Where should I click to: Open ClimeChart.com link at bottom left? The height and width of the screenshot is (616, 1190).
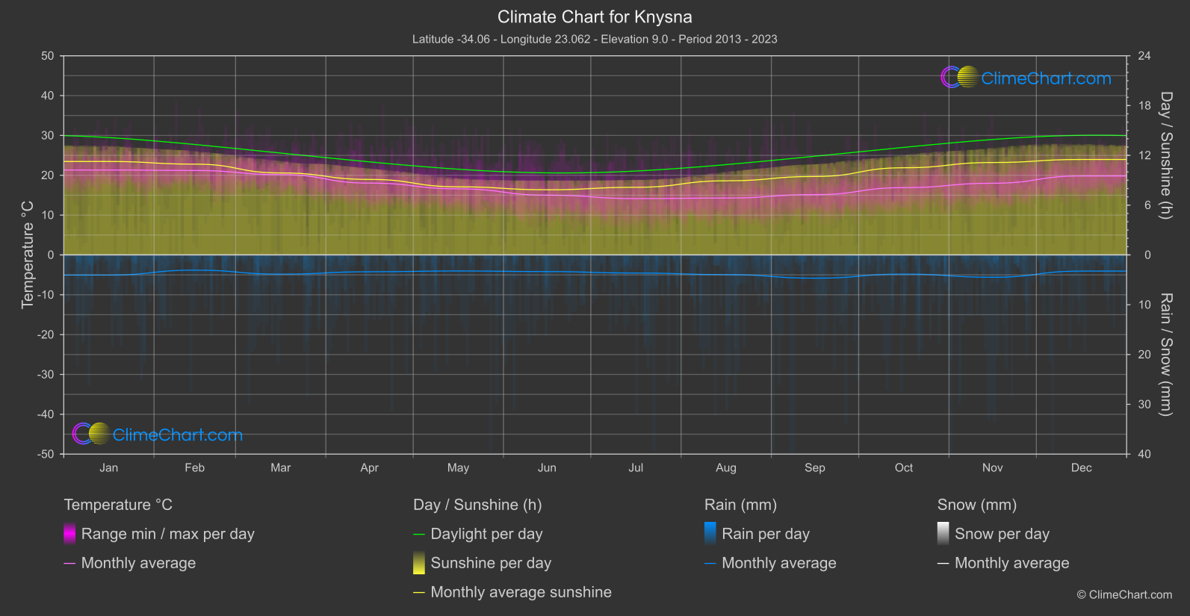click(x=178, y=435)
